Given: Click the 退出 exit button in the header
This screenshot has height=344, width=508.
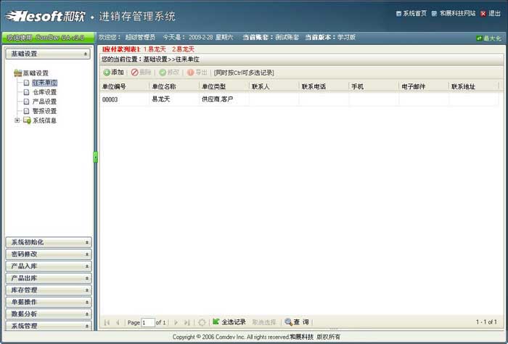Looking at the screenshot, I should [492, 13].
